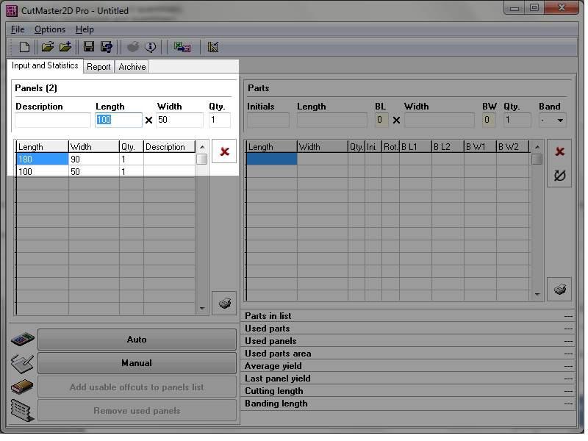Viewport: 588px width, 441px height.
Task: Click the Manual button
Action: tap(137, 363)
